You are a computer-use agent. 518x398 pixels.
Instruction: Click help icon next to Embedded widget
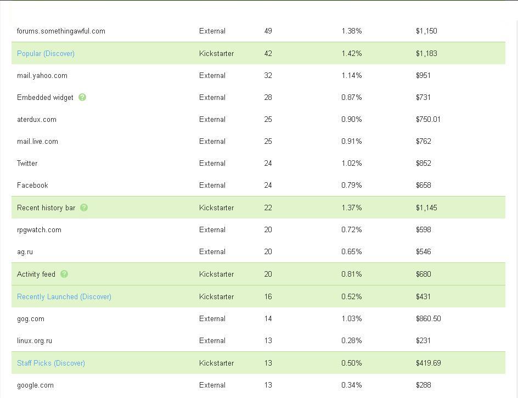[x=82, y=97]
